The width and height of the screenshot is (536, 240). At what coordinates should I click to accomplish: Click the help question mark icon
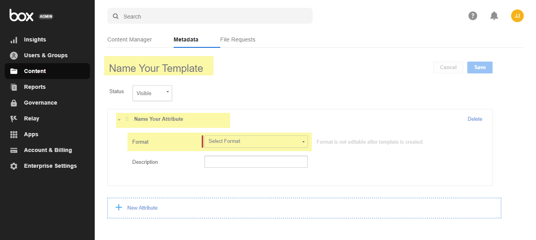coord(473,16)
